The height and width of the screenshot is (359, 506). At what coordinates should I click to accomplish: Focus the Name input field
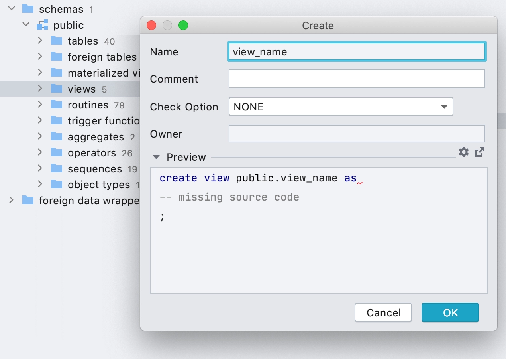(x=357, y=52)
